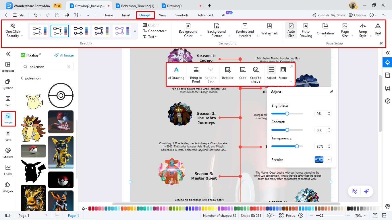
Task: Click Fit to Drawing
Action: click(x=306, y=31)
